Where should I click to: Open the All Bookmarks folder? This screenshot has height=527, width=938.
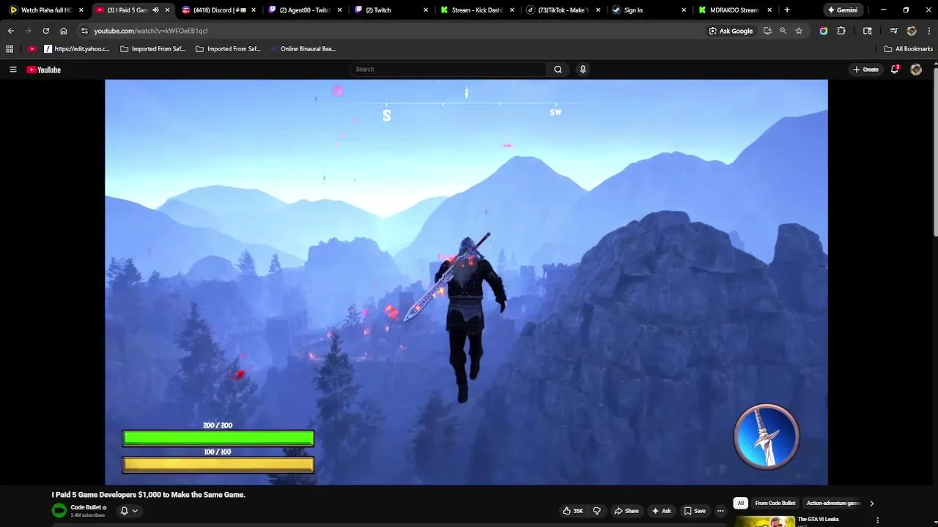(x=909, y=49)
